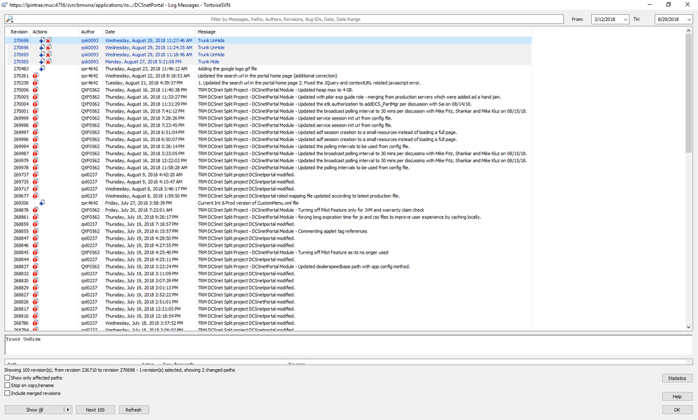Viewport: 698px width, 420px height.
Task: Click the modified icon in revision 270004 row
Action: (35, 104)
